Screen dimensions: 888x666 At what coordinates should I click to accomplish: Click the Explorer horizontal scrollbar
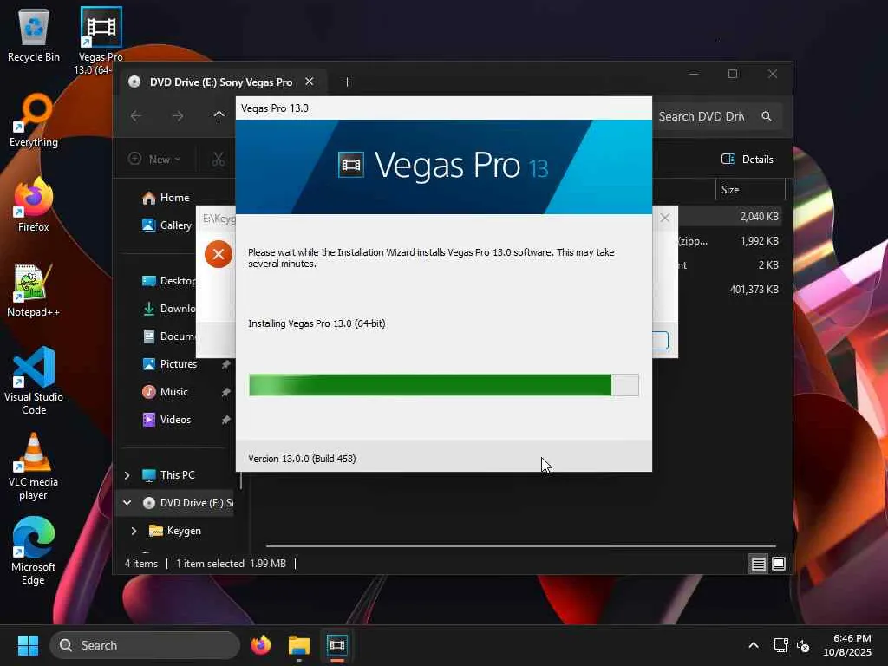tap(521, 546)
